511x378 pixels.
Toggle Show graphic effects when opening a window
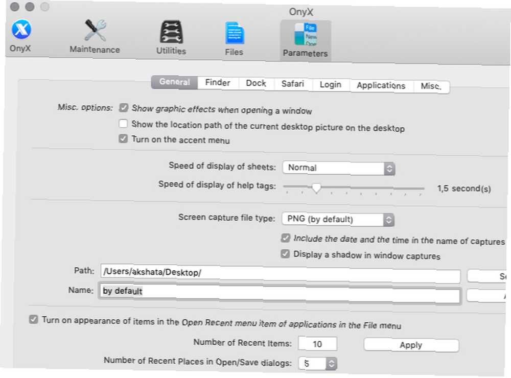(x=124, y=108)
